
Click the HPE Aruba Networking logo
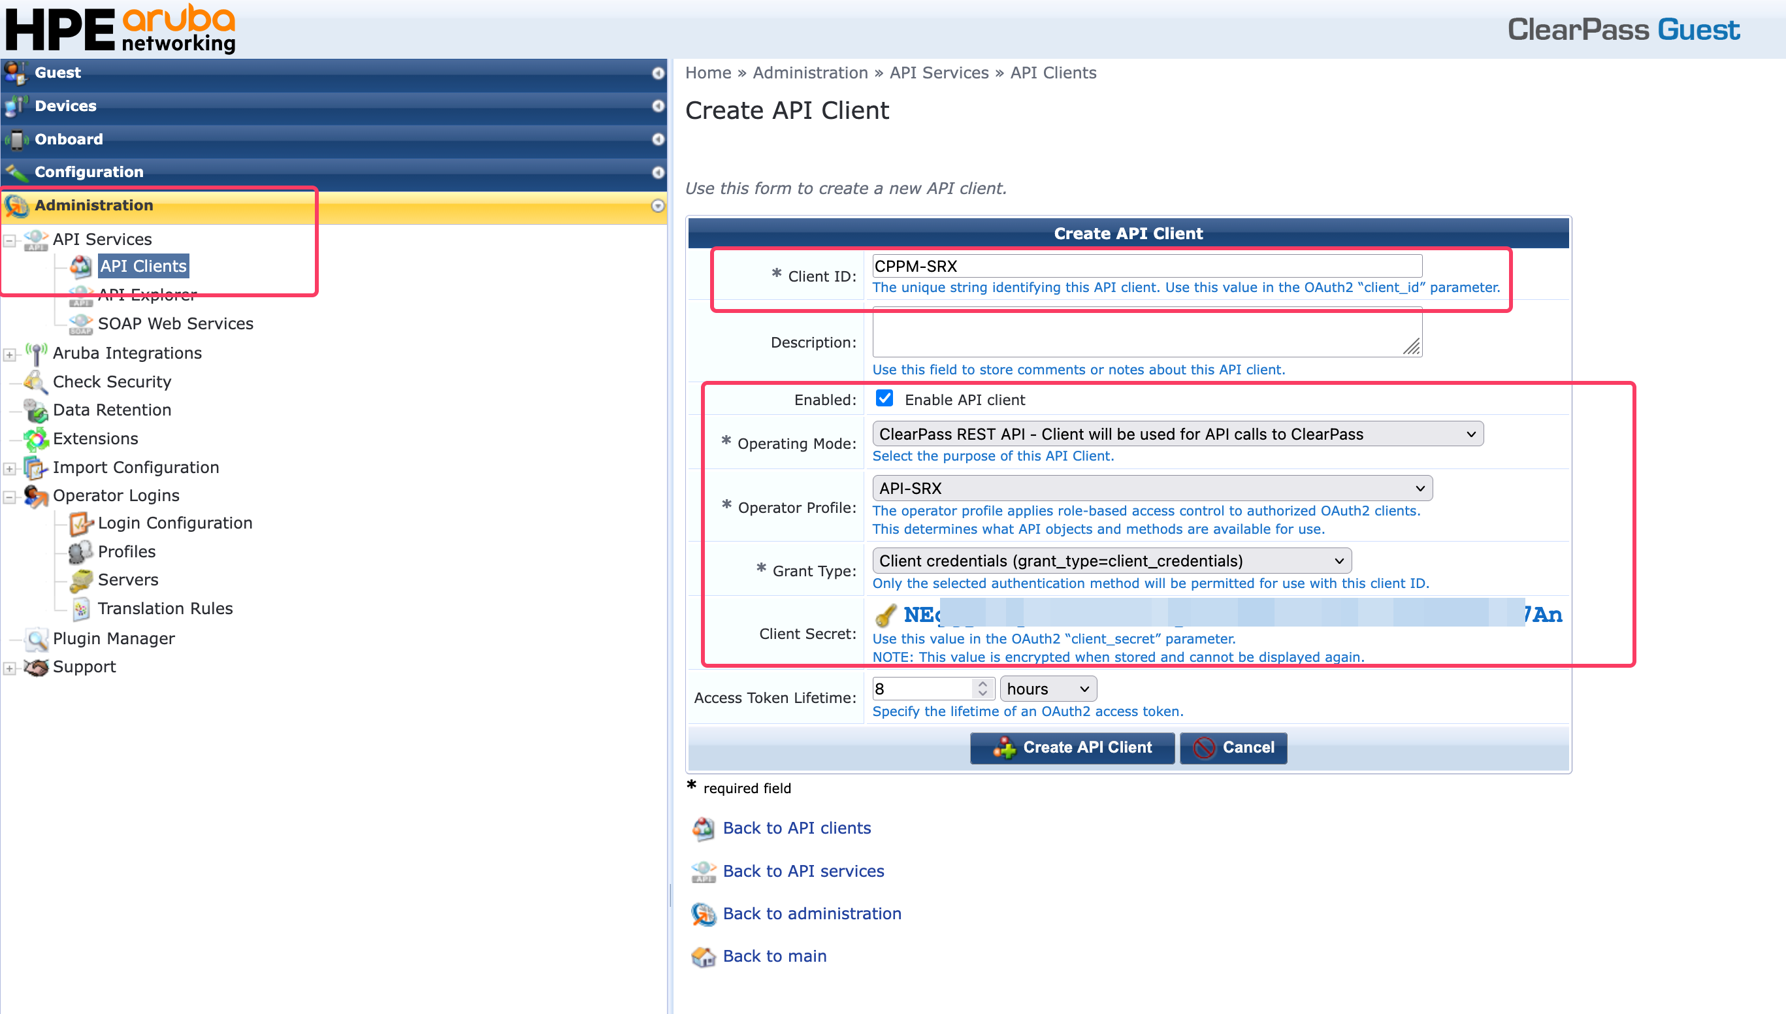tap(120, 29)
